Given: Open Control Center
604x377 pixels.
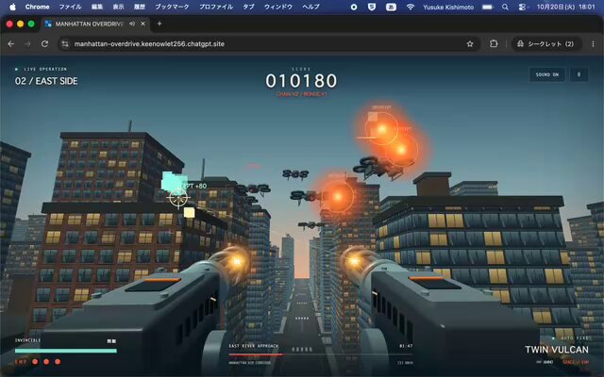Looking at the screenshot, I should pos(522,7).
